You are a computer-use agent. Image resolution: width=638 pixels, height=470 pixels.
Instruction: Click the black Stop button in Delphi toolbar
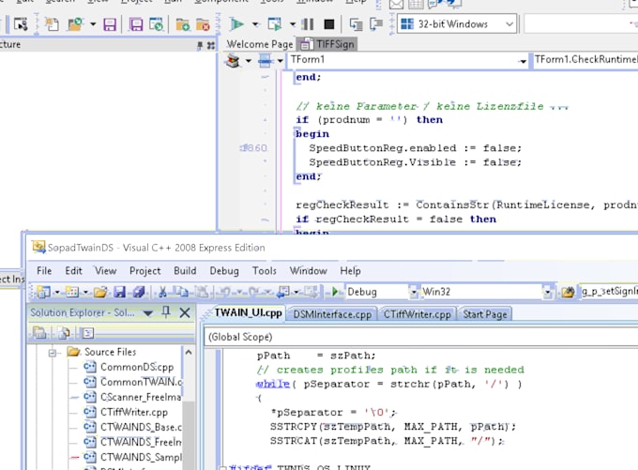[328, 24]
